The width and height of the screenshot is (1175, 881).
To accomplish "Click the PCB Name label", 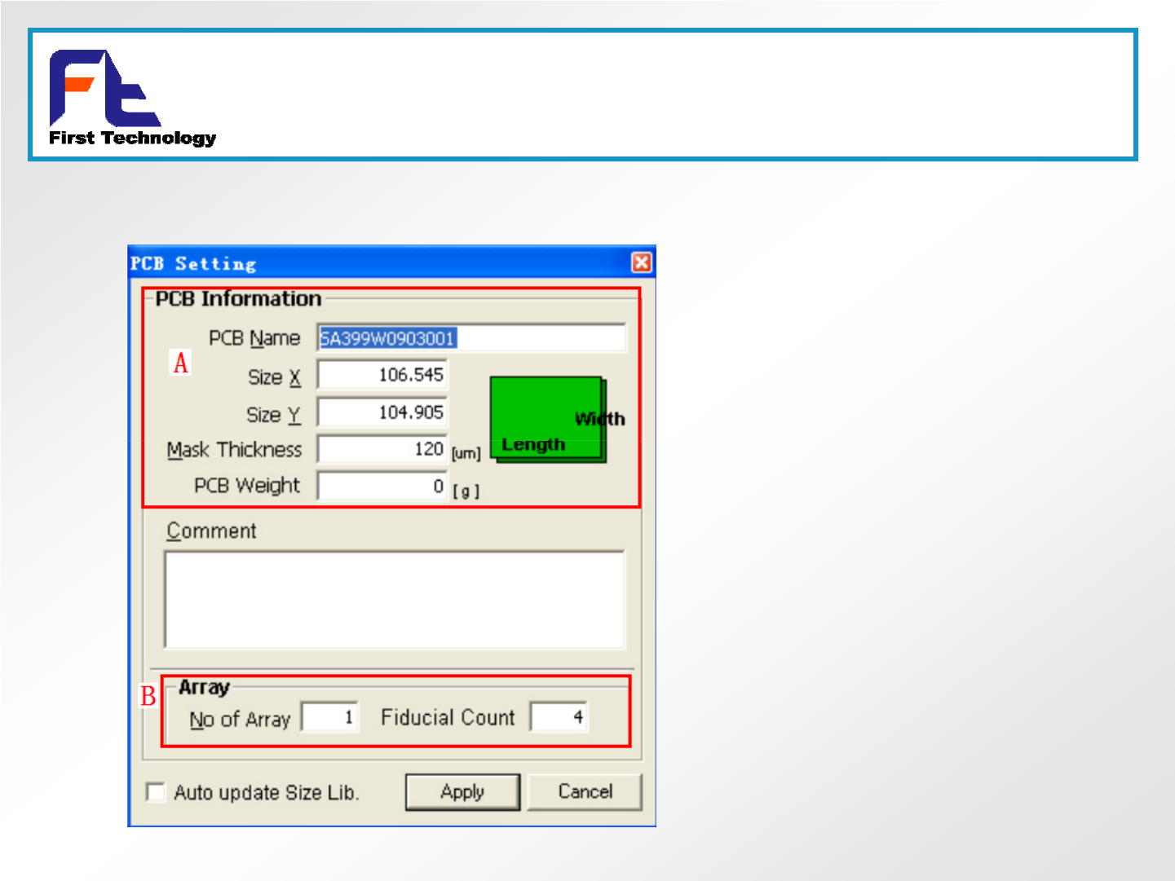I will coord(254,338).
